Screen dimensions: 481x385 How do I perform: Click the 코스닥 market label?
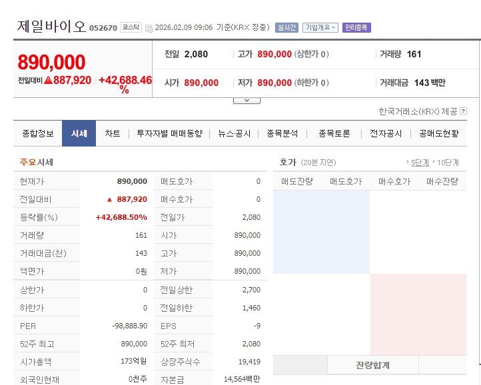[x=131, y=27]
